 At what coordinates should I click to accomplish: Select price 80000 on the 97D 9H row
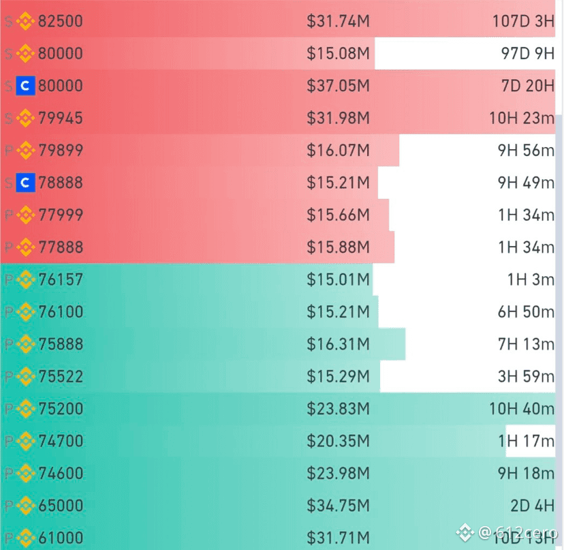[61, 54]
